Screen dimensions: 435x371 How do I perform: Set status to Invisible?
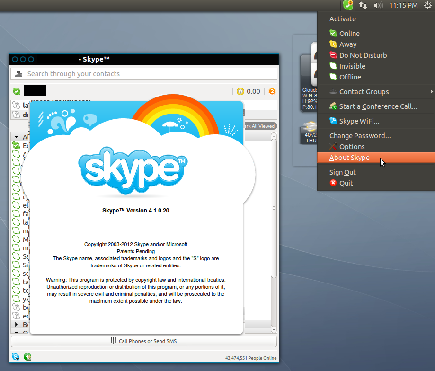(376, 66)
